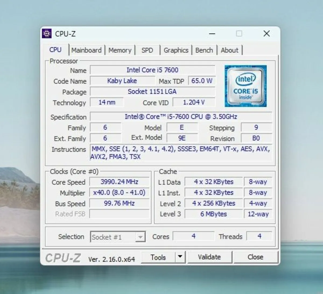Click the maximize button in title bar
Screen dimensions: 323x294
tap(239, 34)
